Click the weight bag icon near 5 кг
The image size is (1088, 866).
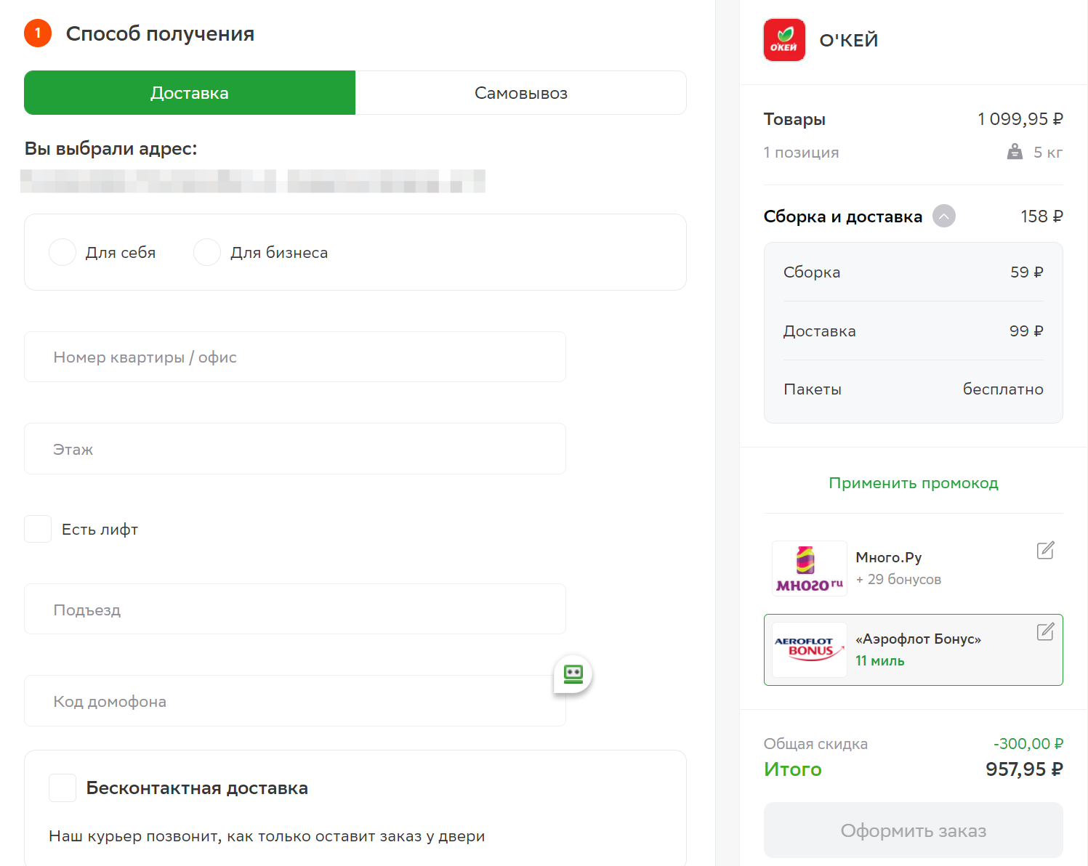tap(1015, 152)
